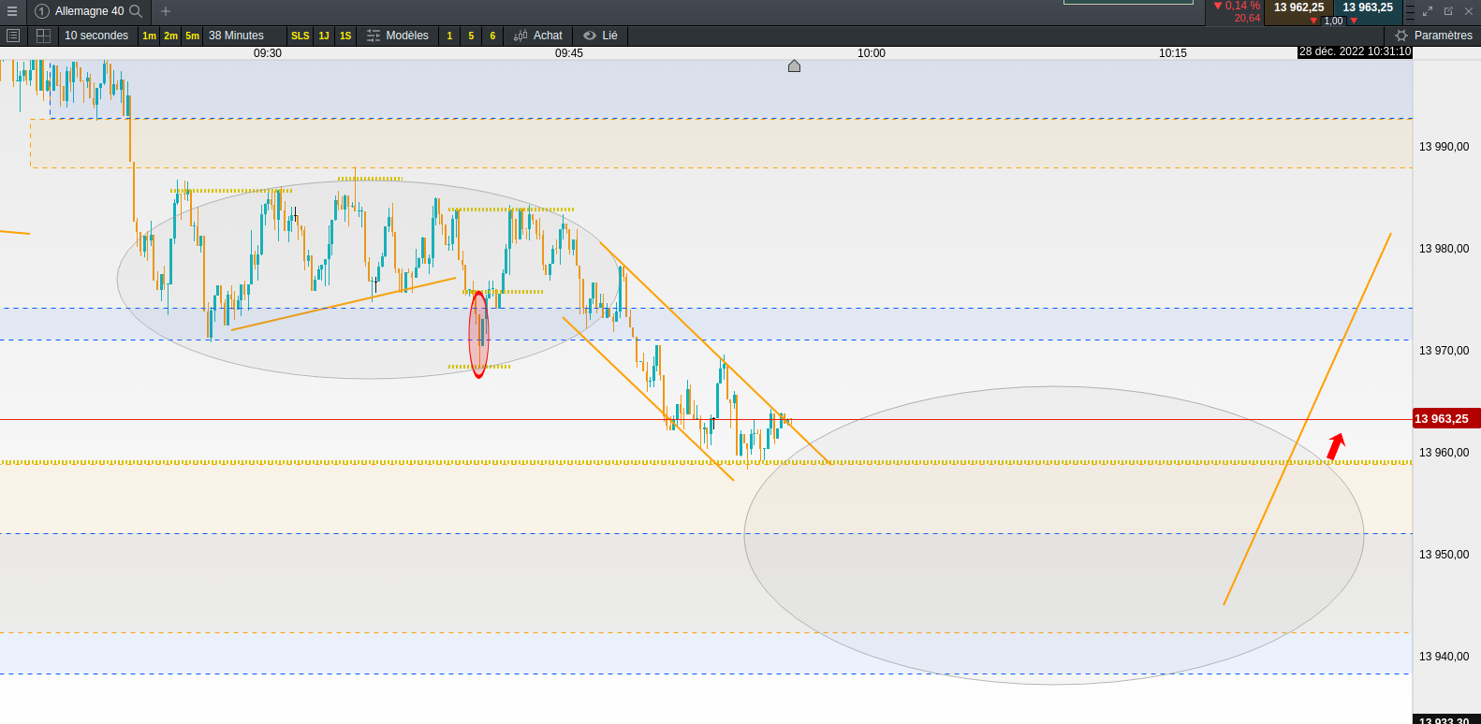
Task: Click the panel grip handle icon
Action: pos(1410,11)
